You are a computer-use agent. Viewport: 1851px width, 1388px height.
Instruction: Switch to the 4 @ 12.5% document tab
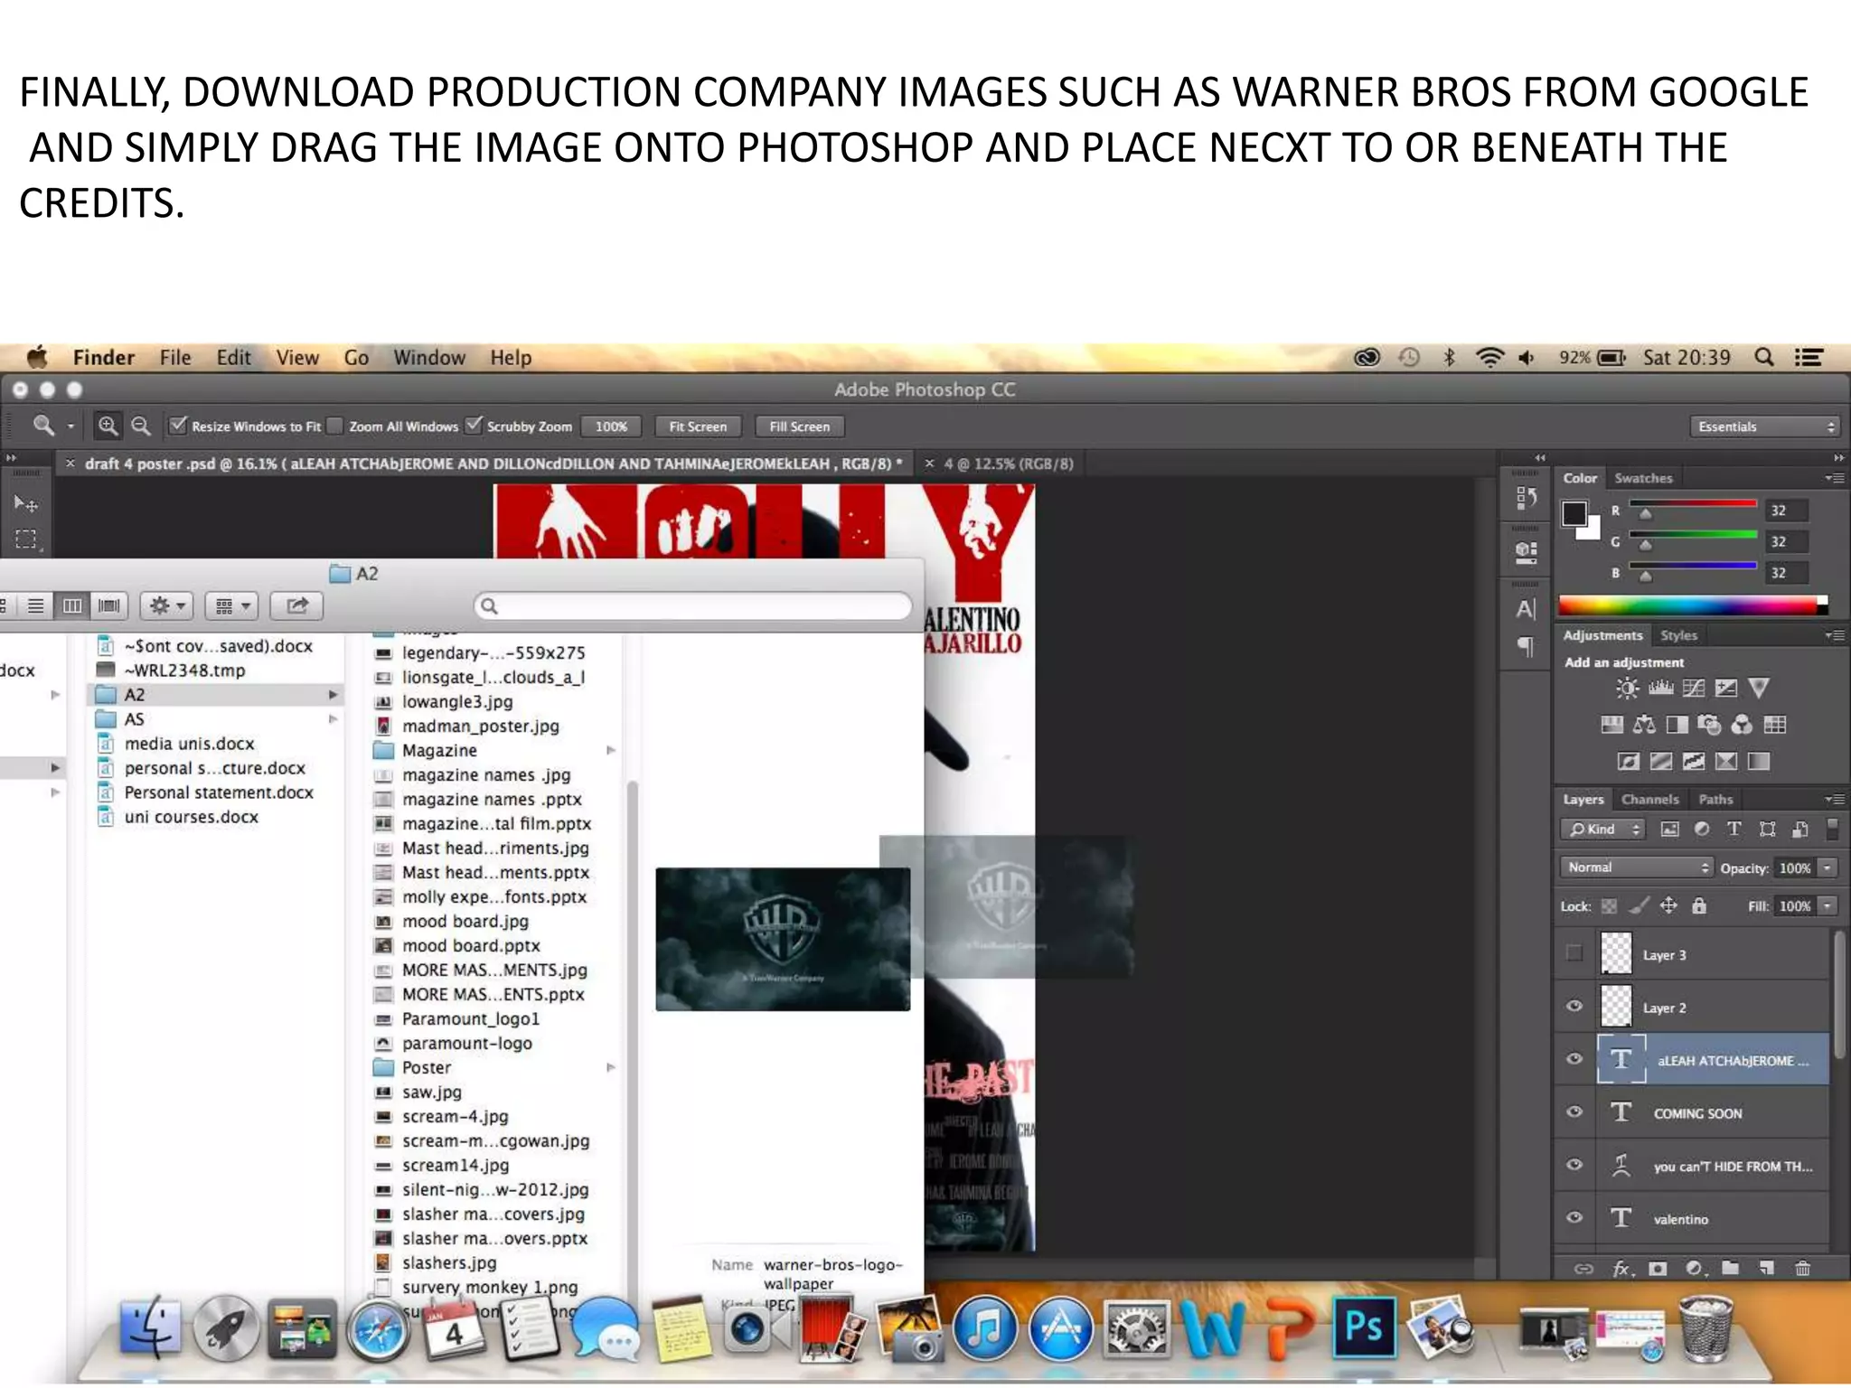point(1009,464)
